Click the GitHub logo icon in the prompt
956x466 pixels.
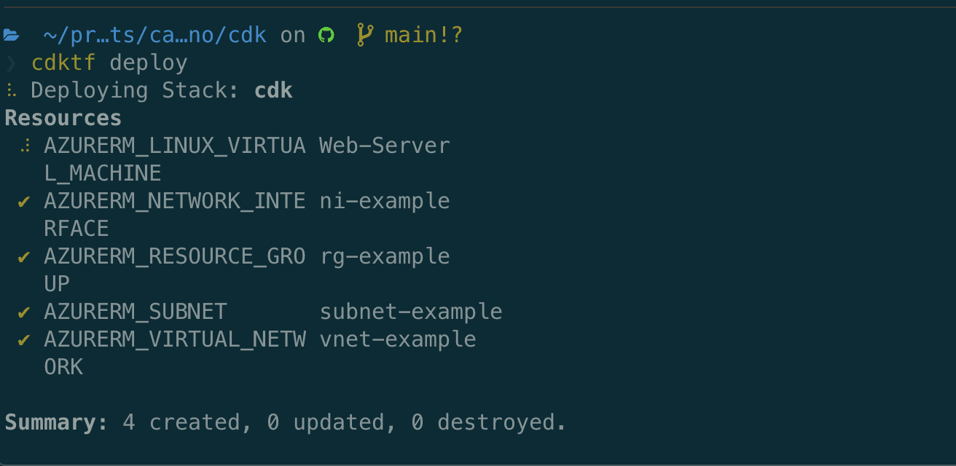(x=326, y=35)
